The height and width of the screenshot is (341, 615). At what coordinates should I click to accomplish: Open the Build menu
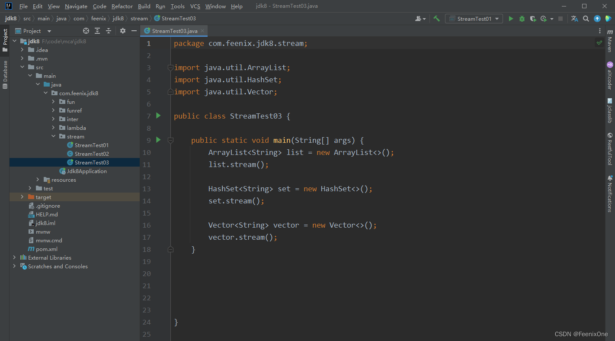point(144,6)
